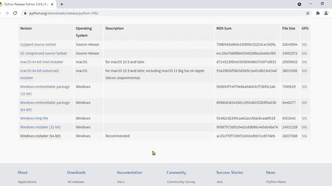332x186 pixels.
Task: Select file size 26037888
Action: click(289, 136)
